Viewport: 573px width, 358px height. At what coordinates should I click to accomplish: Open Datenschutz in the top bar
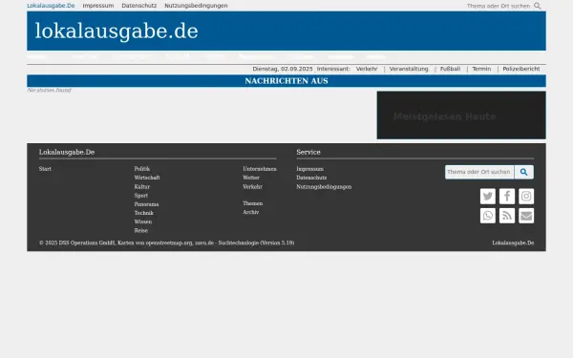click(138, 6)
